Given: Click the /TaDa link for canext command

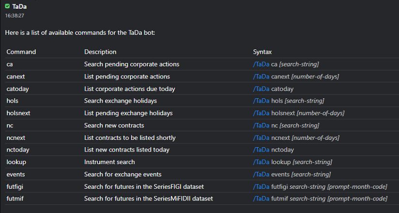Looking at the screenshot, I should coord(261,76).
